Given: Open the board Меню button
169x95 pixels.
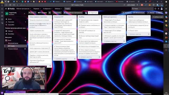Looking at the screenshot, I should click(159, 13).
